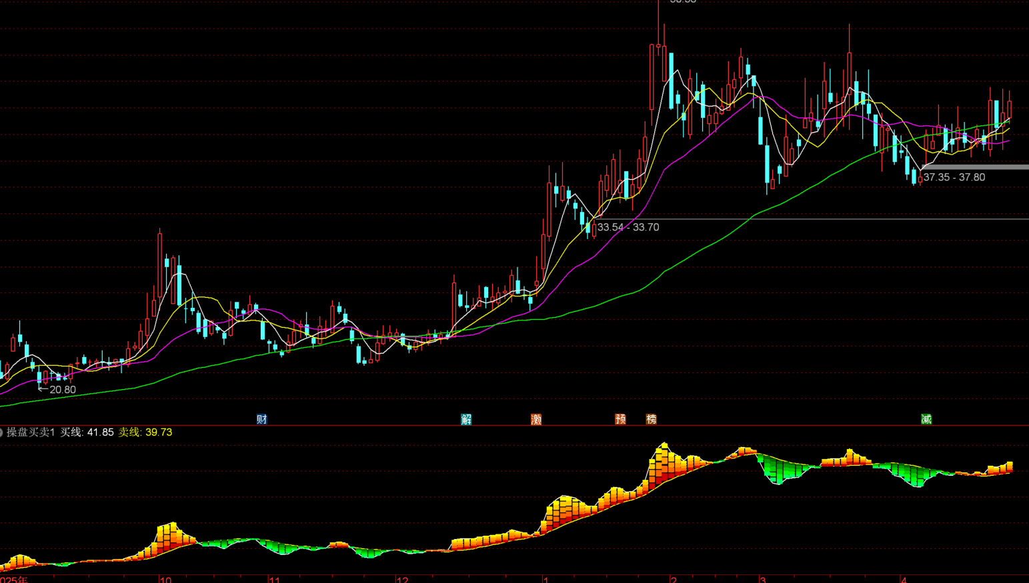
Task: Click the circle icon beside 操盘买卖1
Action: (1, 432)
